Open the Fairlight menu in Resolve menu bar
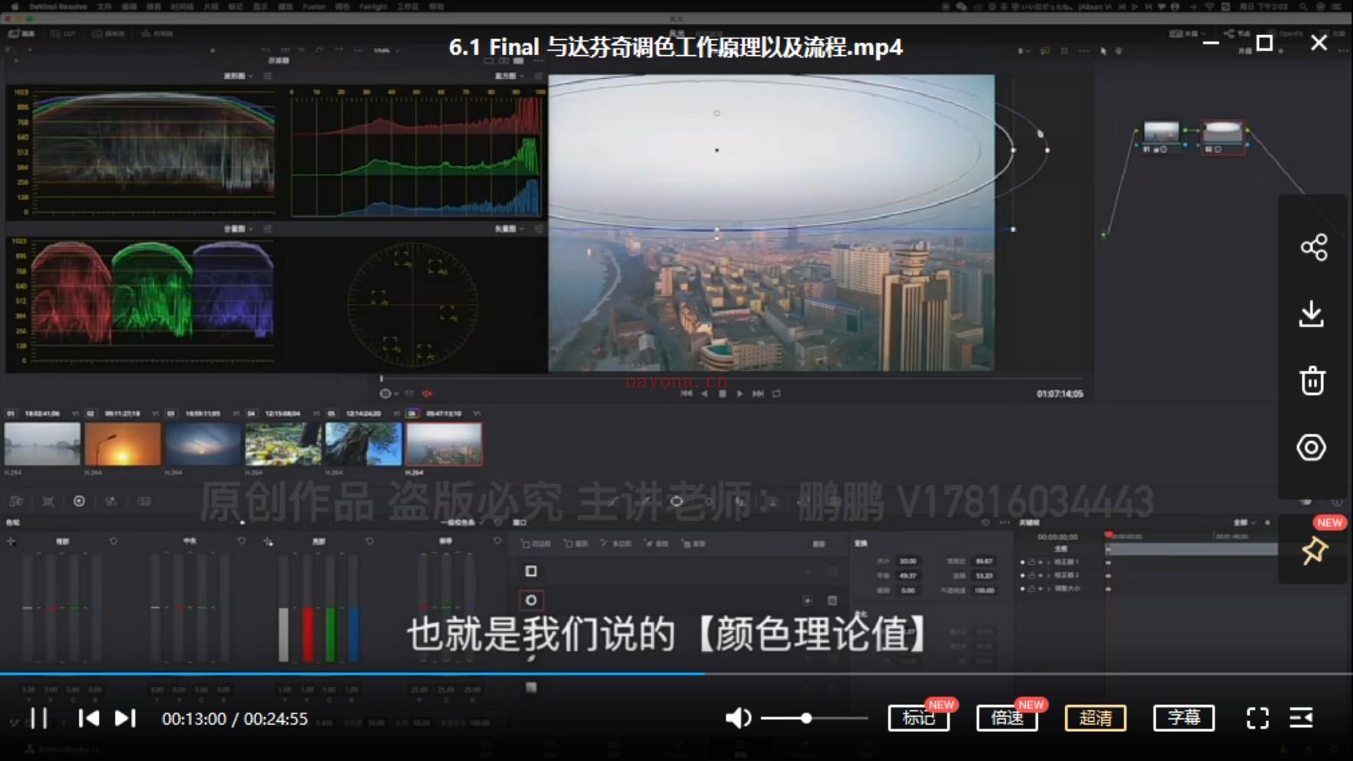The image size is (1353, 761). click(x=373, y=6)
